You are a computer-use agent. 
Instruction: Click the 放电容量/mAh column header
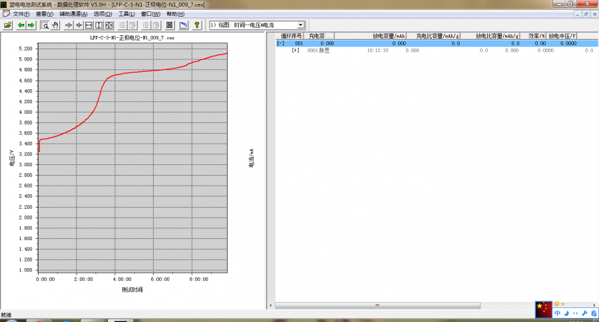(389, 36)
